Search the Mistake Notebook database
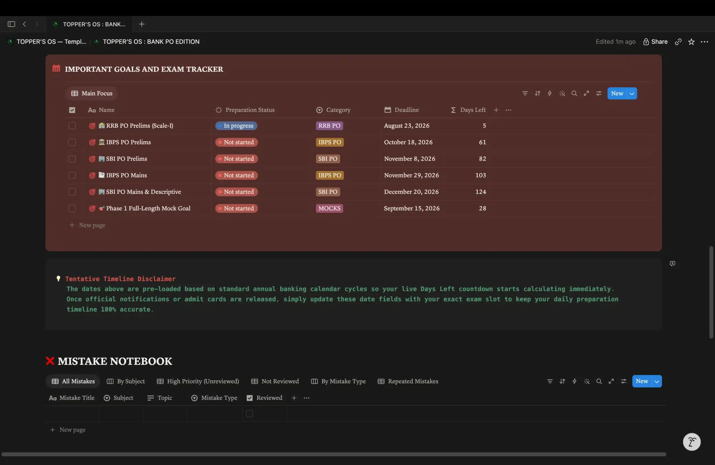 pos(599,381)
